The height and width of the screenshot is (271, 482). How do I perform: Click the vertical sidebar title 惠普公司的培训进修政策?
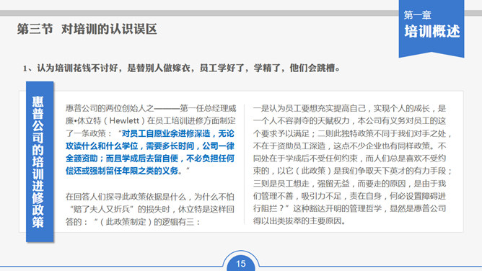click(x=38, y=161)
